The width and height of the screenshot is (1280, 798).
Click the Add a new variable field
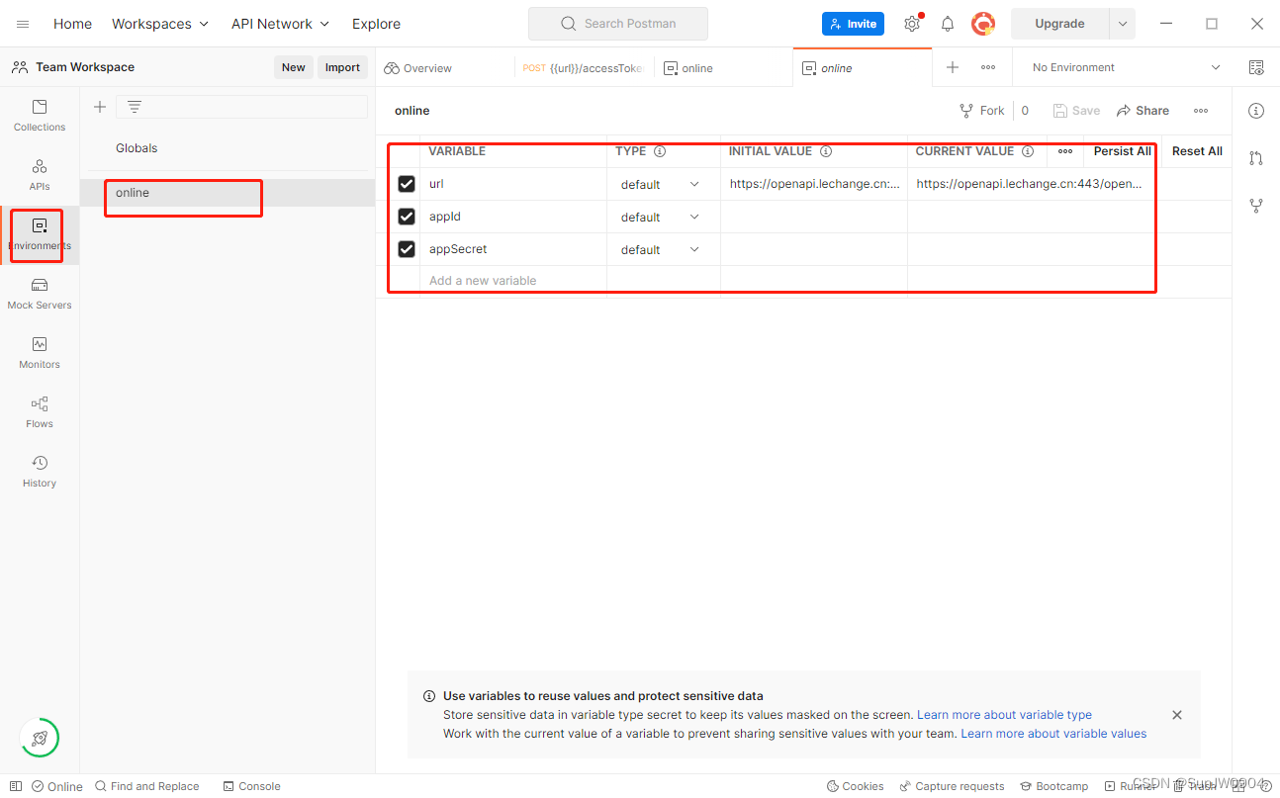click(512, 281)
